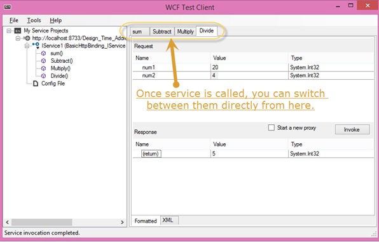Click the tree panel scroll left arrow
The width and height of the screenshot is (379, 242).
click(x=7, y=222)
